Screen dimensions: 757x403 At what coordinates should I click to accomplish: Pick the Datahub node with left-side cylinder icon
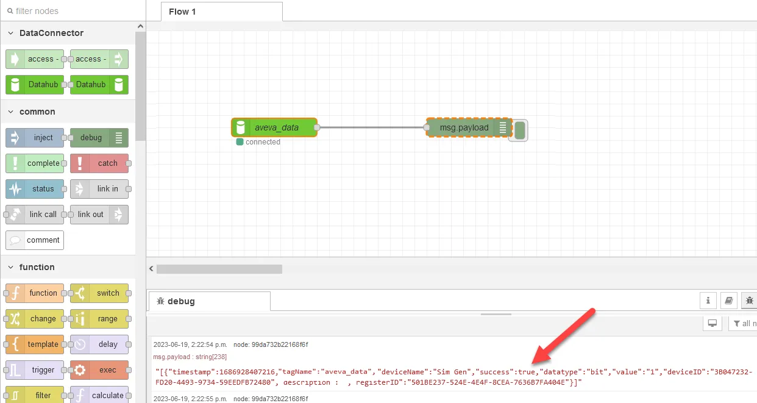(x=35, y=85)
